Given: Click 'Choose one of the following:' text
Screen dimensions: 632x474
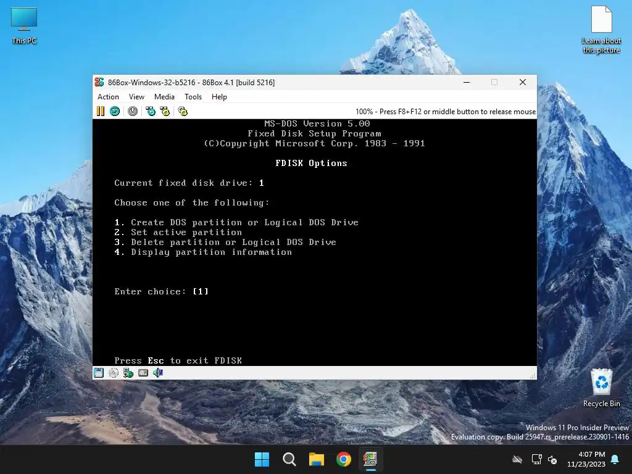Looking at the screenshot, I should pos(192,202).
